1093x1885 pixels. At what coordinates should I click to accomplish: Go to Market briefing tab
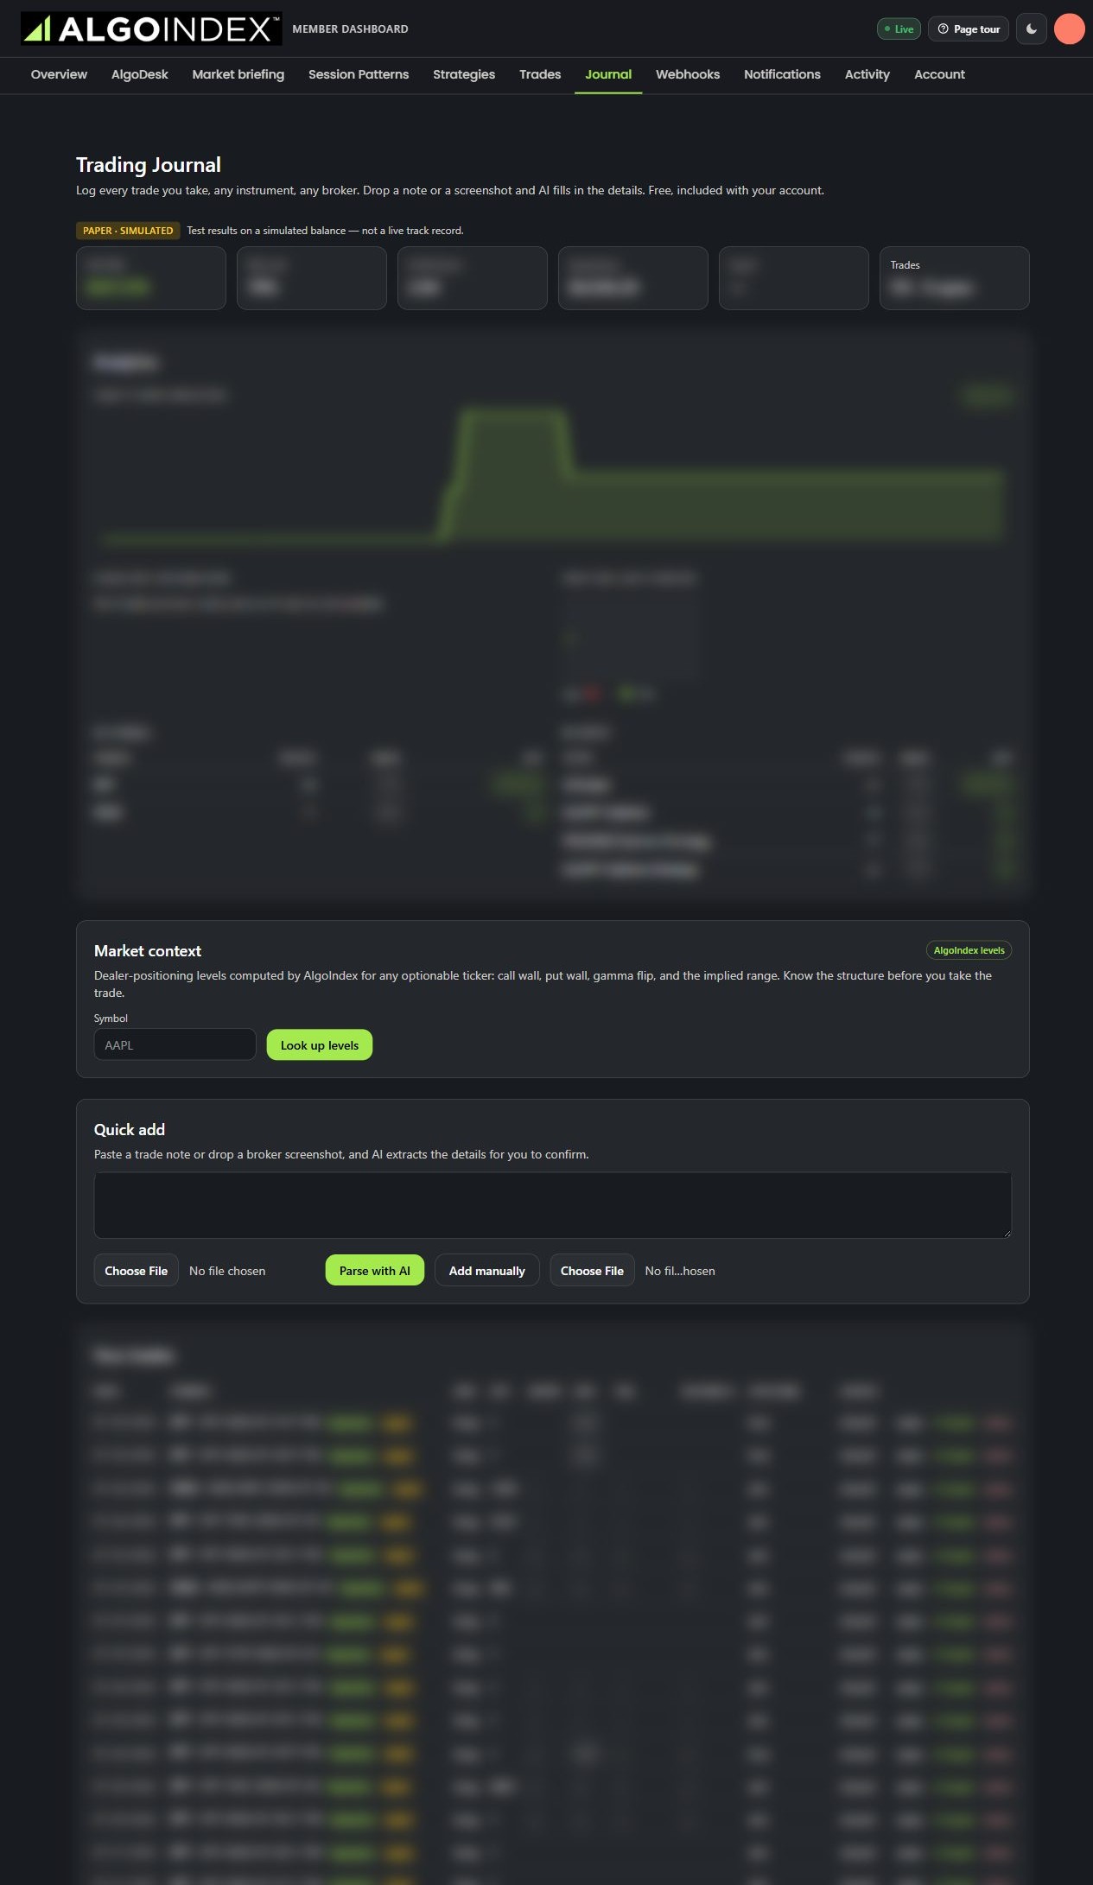point(238,74)
